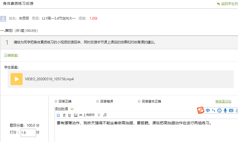This screenshot has height=142, width=238.
Task: Open the formula Pi icon
Action: 64,115
